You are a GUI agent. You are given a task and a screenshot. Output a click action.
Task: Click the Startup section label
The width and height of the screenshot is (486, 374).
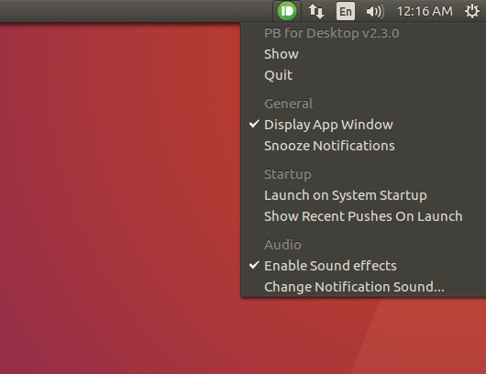coord(288,174)
